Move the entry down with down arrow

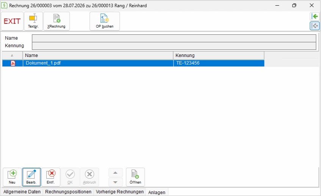pos(116,182)
